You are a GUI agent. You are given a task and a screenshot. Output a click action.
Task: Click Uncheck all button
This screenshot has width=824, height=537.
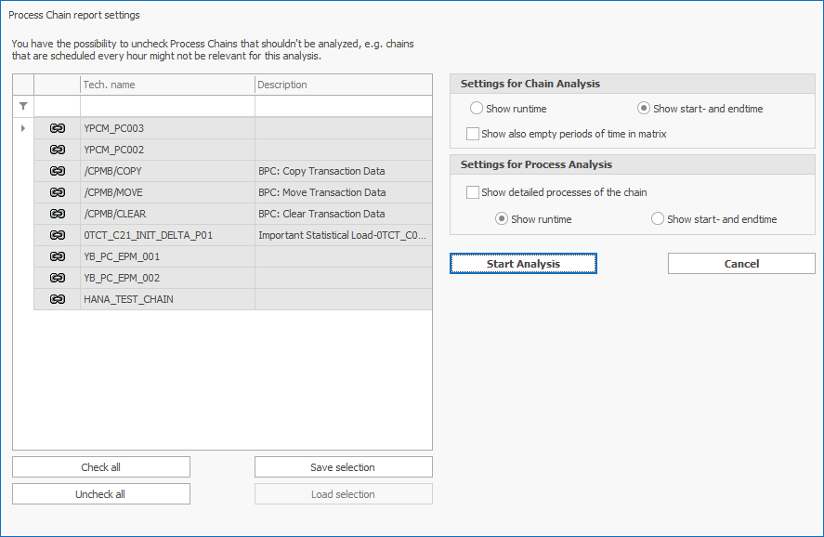[100, 494]
